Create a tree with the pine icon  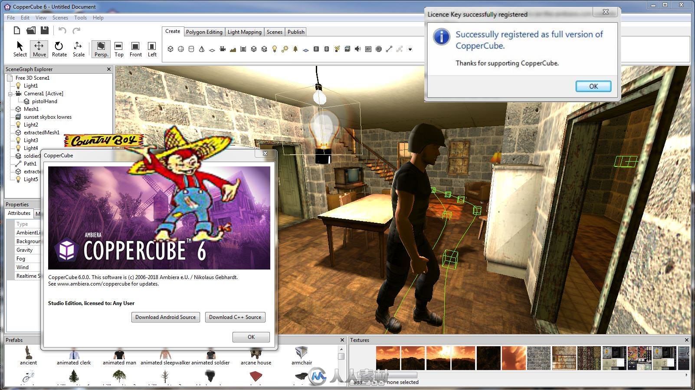pos(295,49)
